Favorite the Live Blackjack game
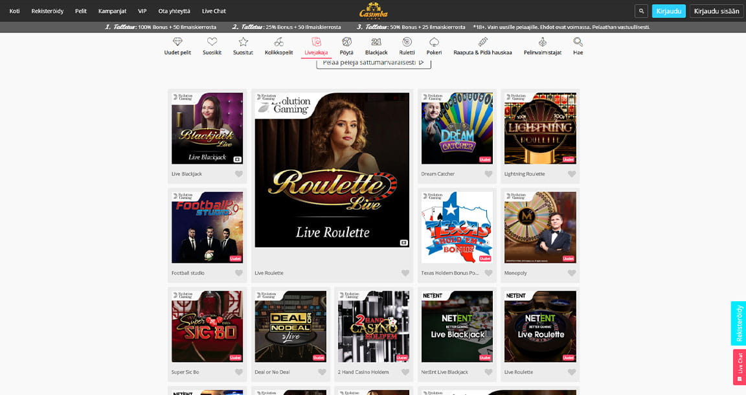 [239, 174]
